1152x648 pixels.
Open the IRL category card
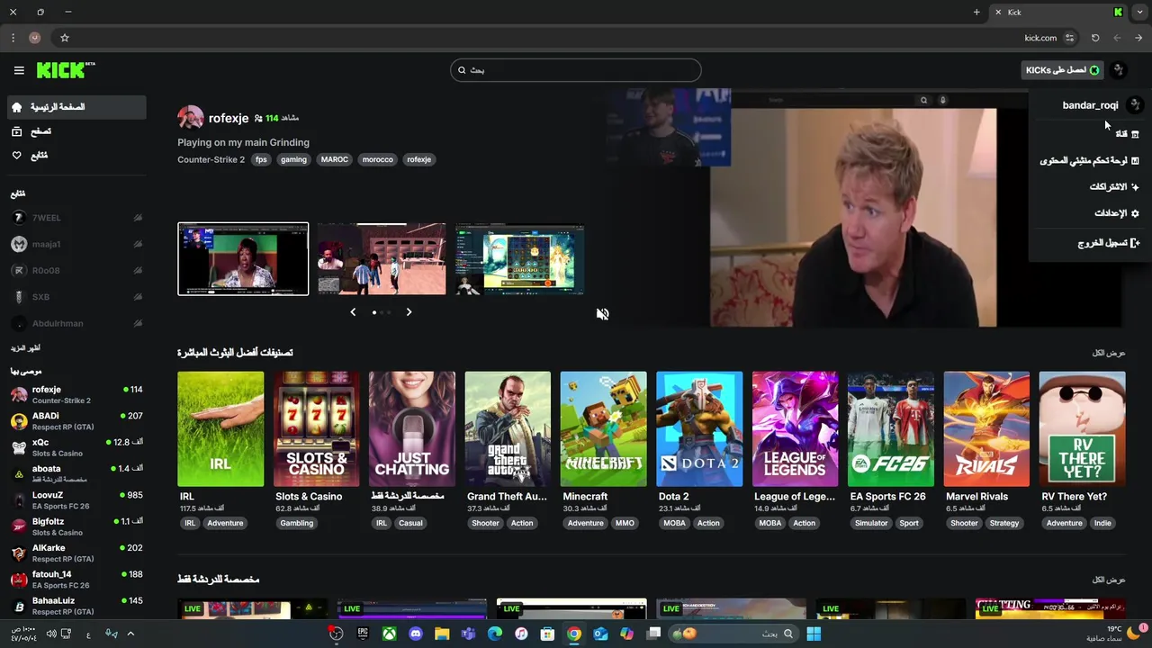point(220,428)
